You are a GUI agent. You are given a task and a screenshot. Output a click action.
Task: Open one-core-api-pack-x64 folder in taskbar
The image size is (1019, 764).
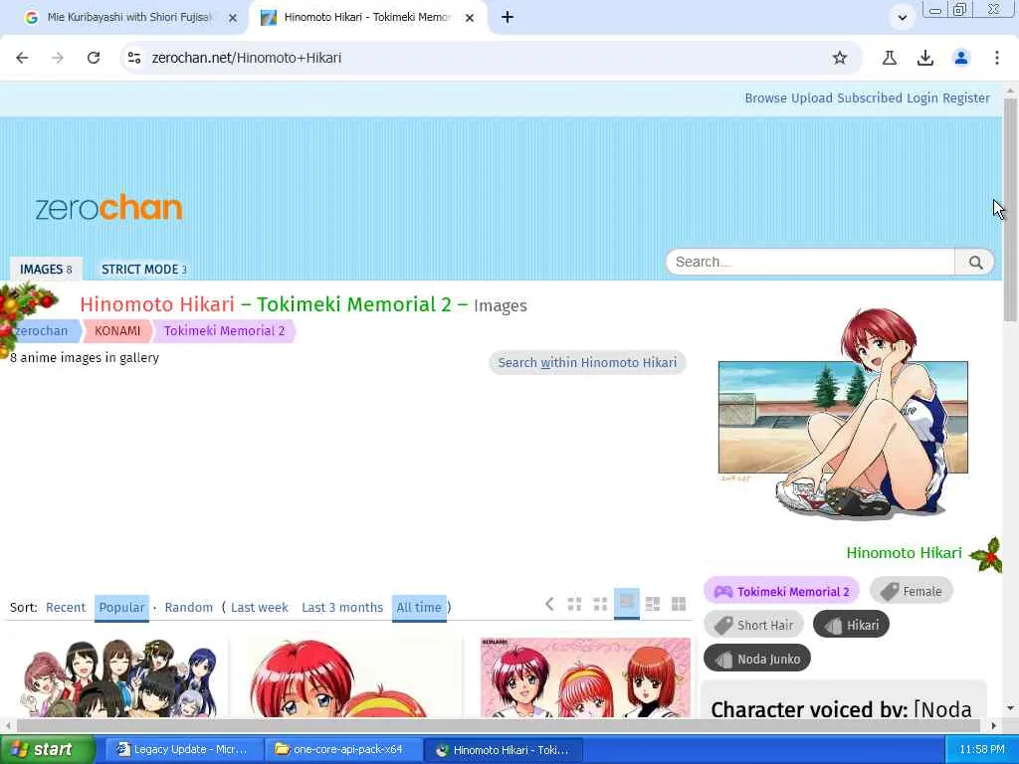point(343,750)
